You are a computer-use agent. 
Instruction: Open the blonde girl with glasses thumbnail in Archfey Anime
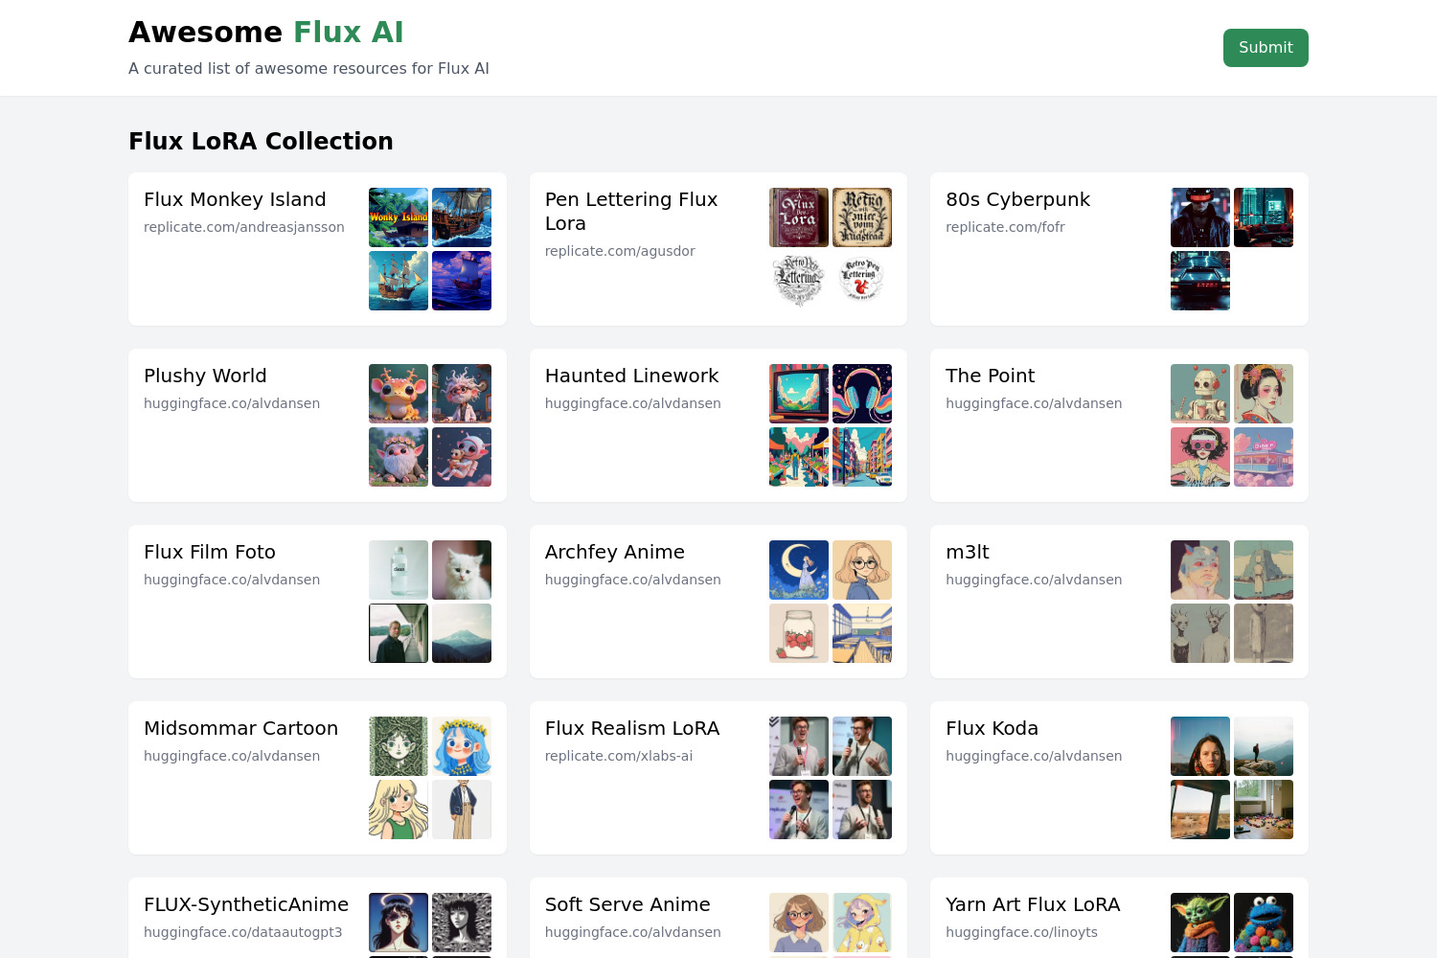[862, 570]
